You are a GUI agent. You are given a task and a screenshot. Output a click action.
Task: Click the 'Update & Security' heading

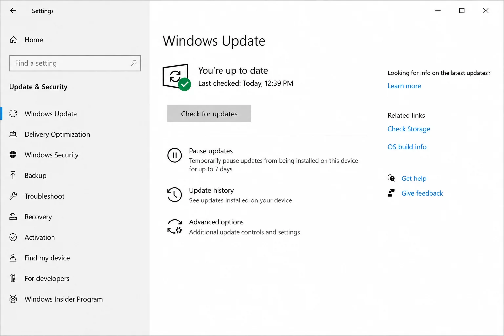(38, 87)
